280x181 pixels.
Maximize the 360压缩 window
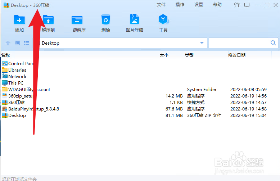tap(267, 5)
